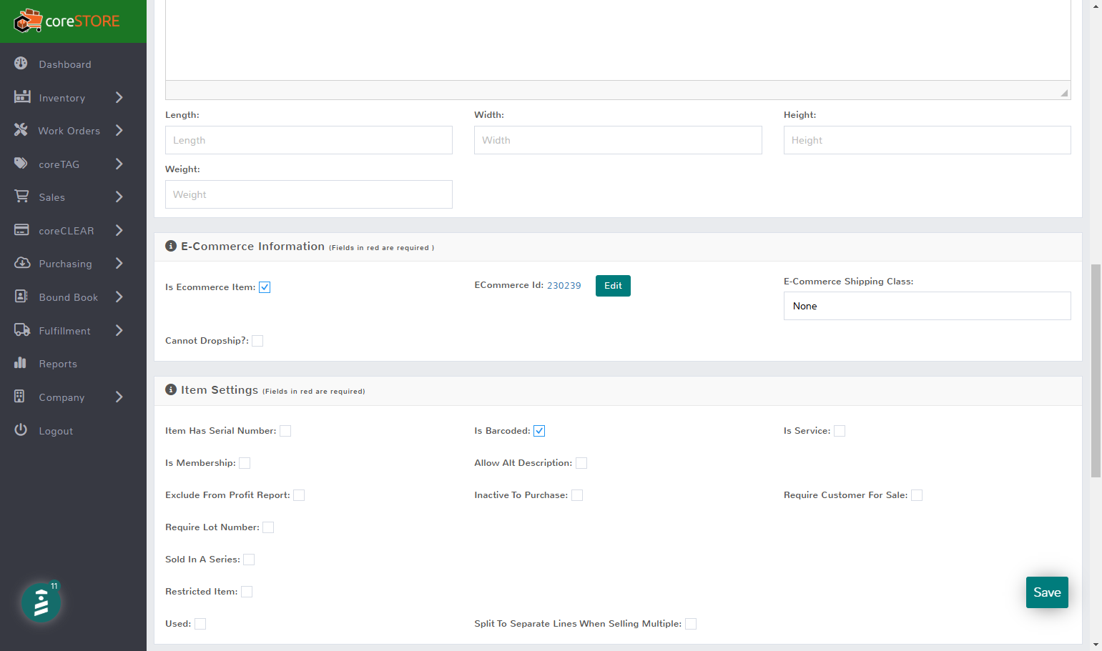Uncheck the Is Ecommerce Item checkbox
1102x651 pixels.
tap(265, 287)
